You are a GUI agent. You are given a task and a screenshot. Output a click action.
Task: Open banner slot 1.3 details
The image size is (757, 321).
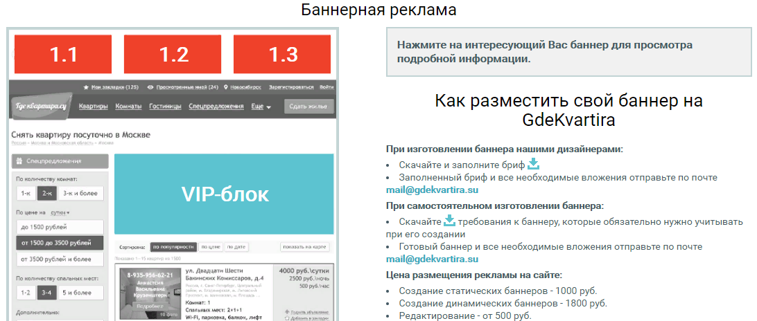[x=282, y=54]
